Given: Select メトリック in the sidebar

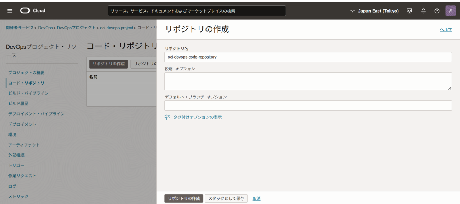Looking at the screenshot, I should [18, 197].
